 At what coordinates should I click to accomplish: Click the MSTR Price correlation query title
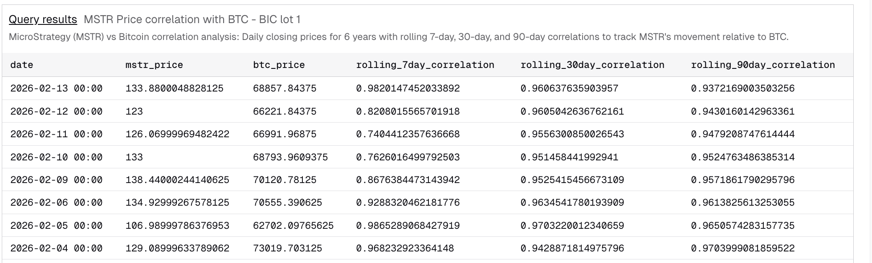pos(192,20)
